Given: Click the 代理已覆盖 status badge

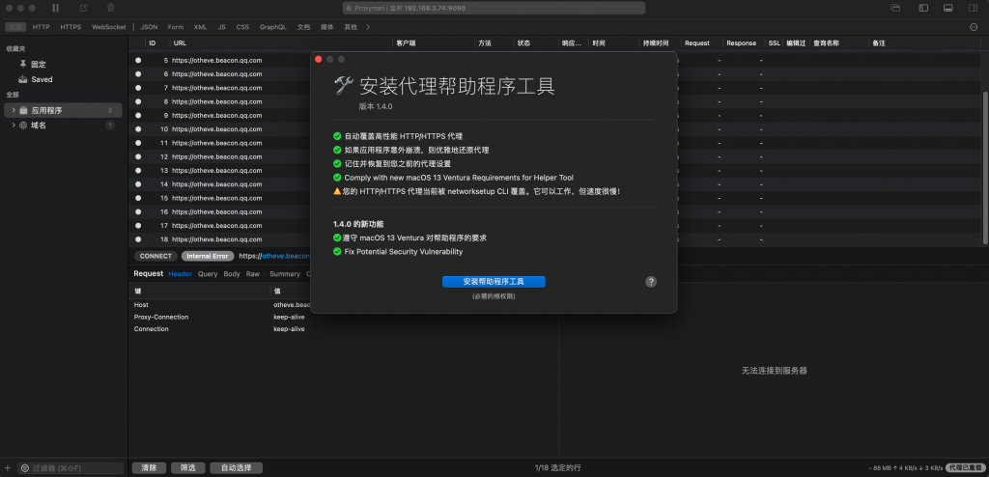Looking at the screenshot, I should point(965,468).
